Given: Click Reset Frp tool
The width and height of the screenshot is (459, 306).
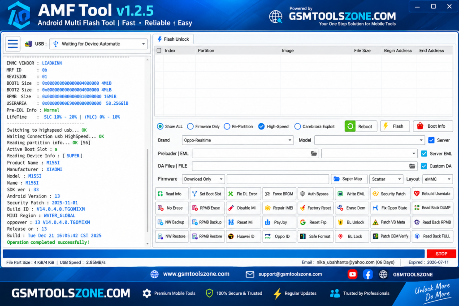Looking at the screenshot, I should coord(315,222).
